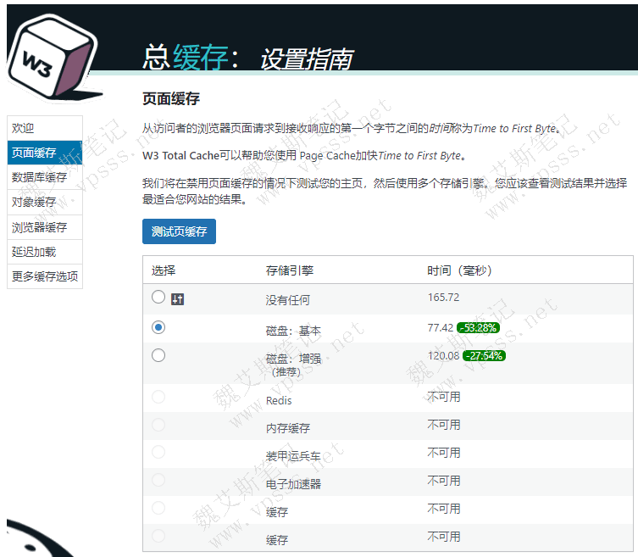Open the 欢迎 sidebar item
This screenshot has width=638, height=557.
[x=45, y=128]
